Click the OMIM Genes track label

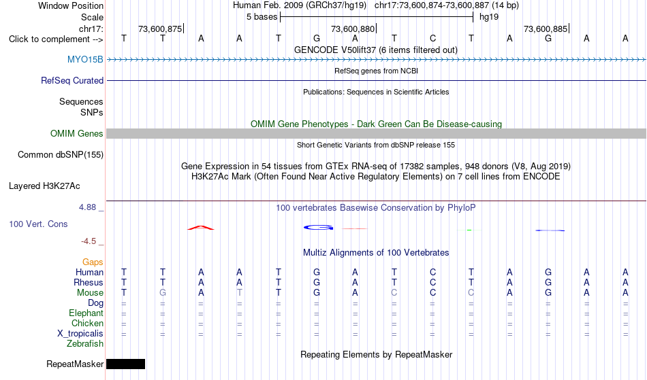coord(77,134)
